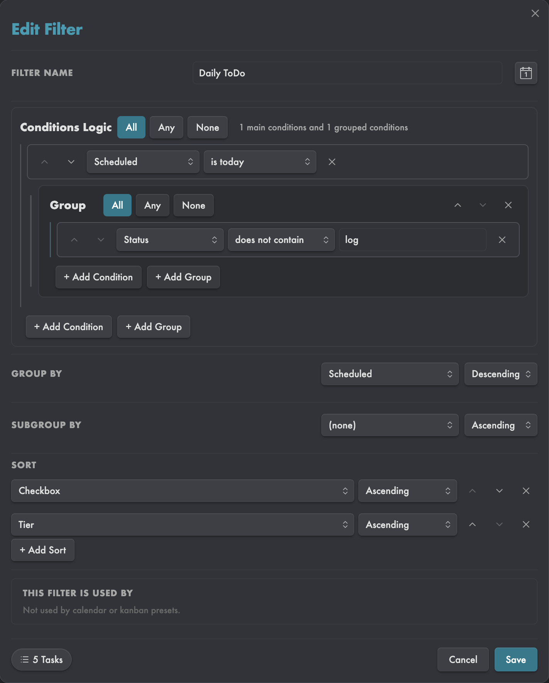549x683 pixels.
Task: Close the Edit Filter dialog with X
Action: coord(535,13)
